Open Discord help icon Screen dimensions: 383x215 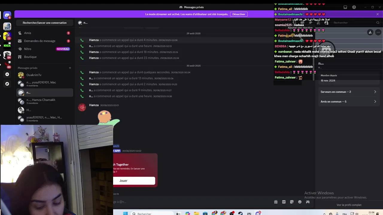coord(354,7)
